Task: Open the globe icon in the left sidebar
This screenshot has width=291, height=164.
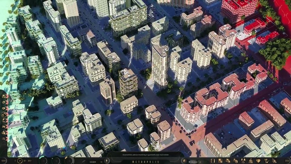Action: click(x=4, y=102)
